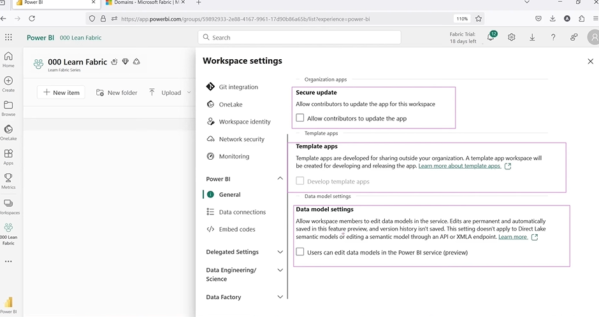Click the Power BI experience switcher icon
599x317 pixels.
pyautogui.click(x=8, y=305)
